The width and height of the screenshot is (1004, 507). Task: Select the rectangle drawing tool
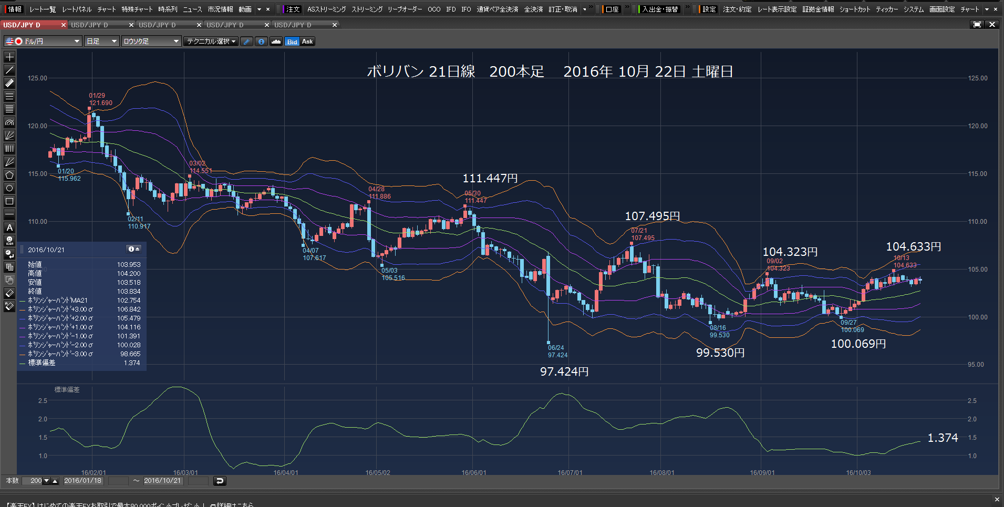[x=9, y=201]
